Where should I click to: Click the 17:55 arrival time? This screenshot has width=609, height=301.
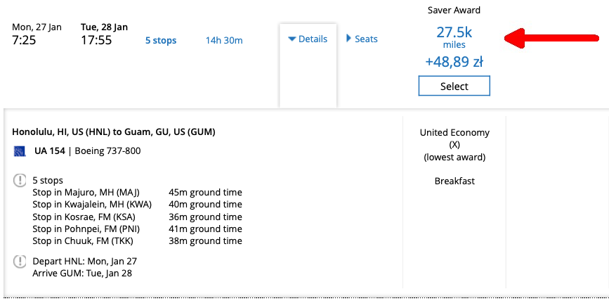point(96,40)
